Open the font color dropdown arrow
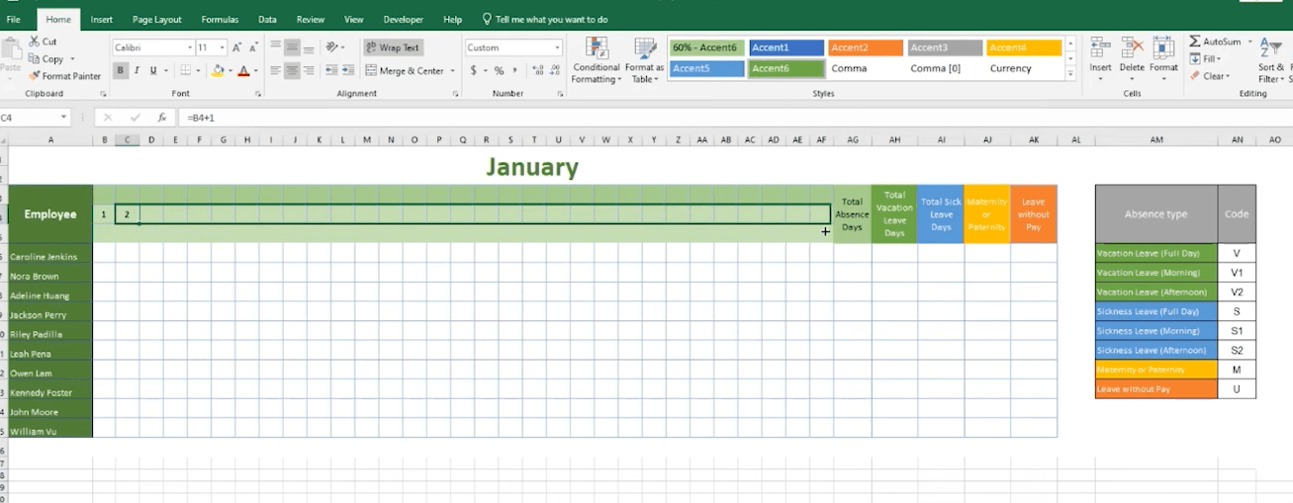Screen dimensions: 1293x503 255,71
